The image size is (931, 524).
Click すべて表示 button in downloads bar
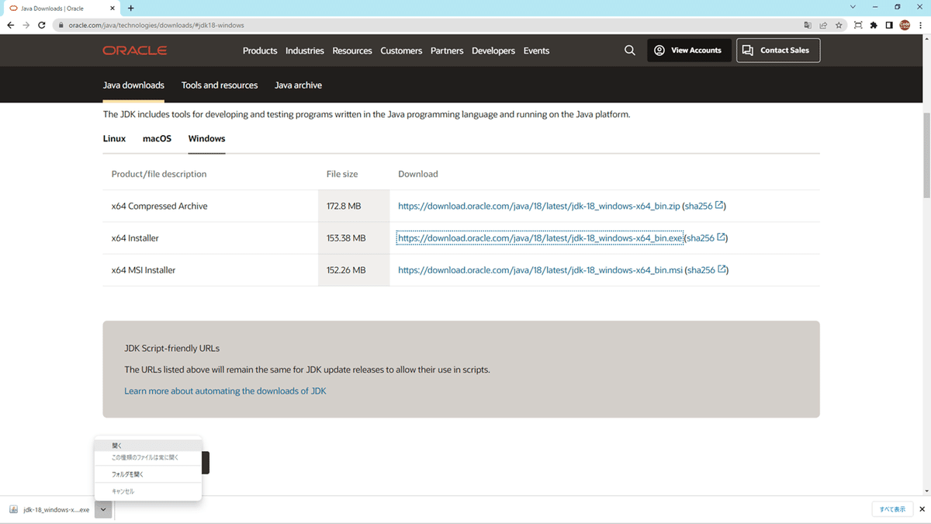point(892,509)
